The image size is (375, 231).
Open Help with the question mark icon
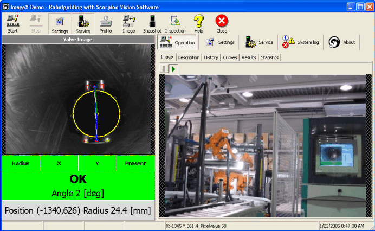pos(198,24)
